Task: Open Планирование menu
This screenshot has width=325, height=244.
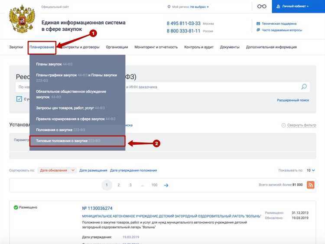Action: point(42,47)
